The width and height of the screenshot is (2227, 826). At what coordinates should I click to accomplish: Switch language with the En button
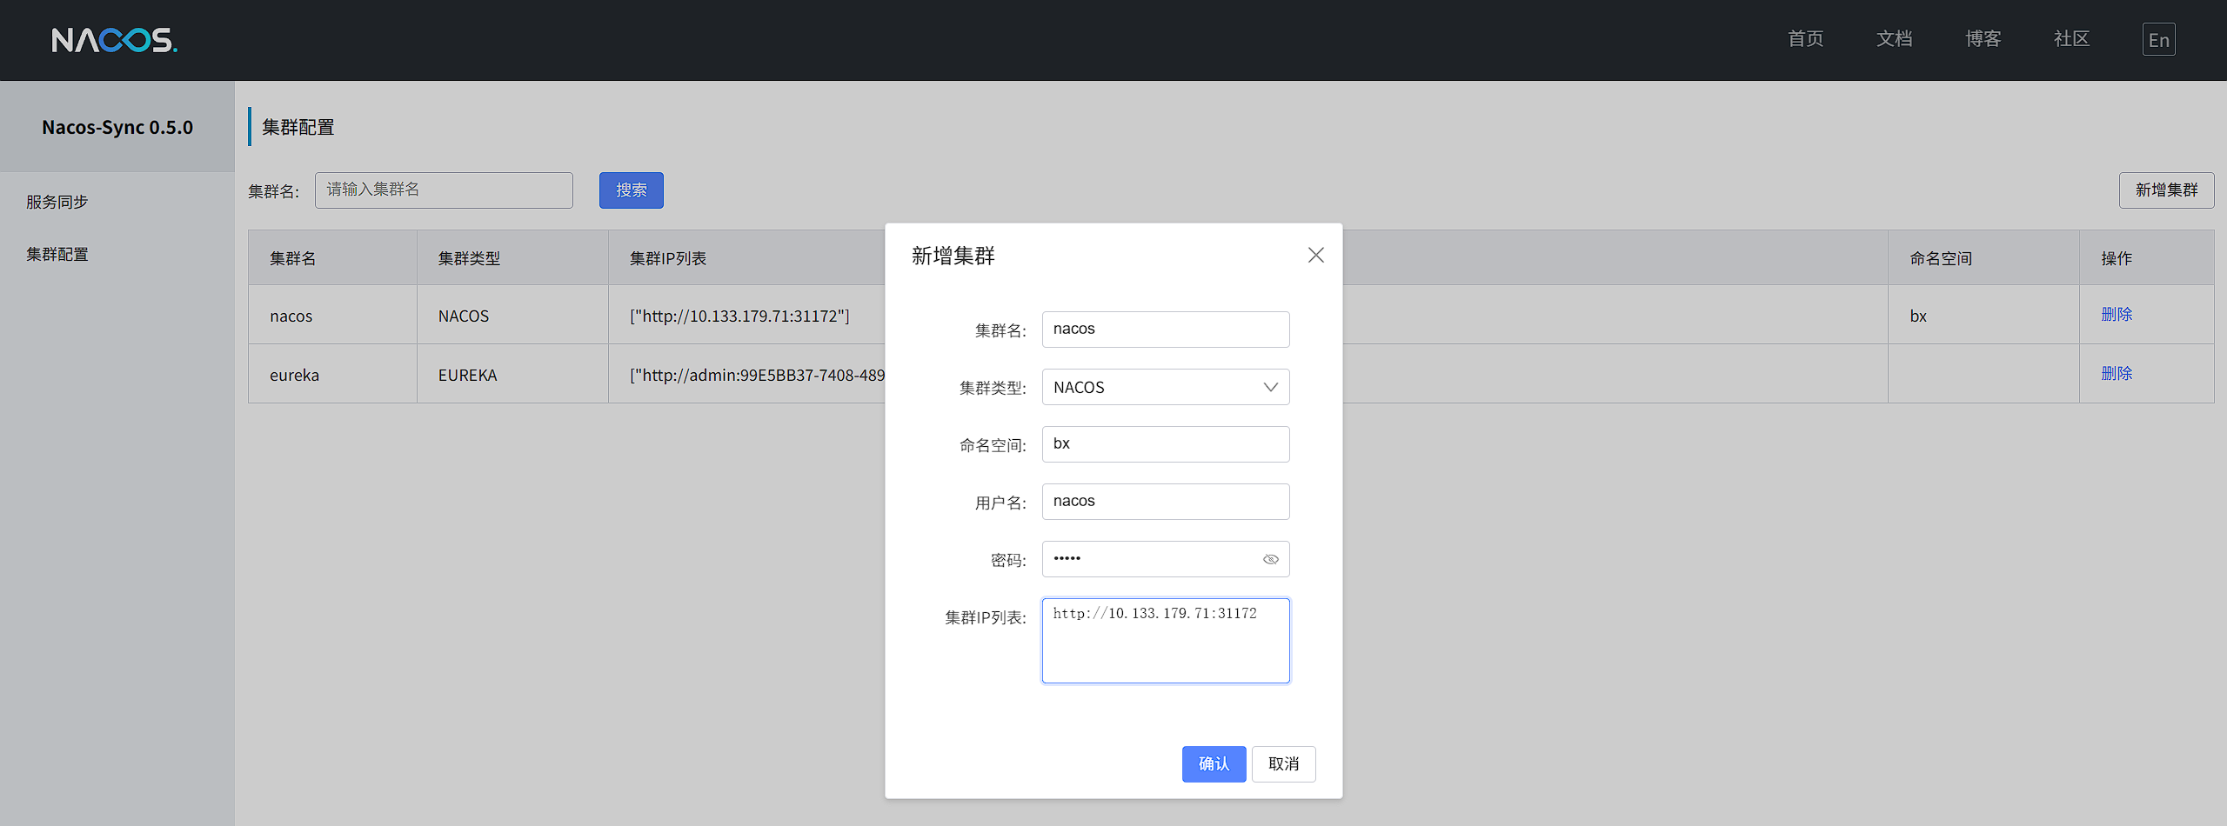pos(2157,40)
